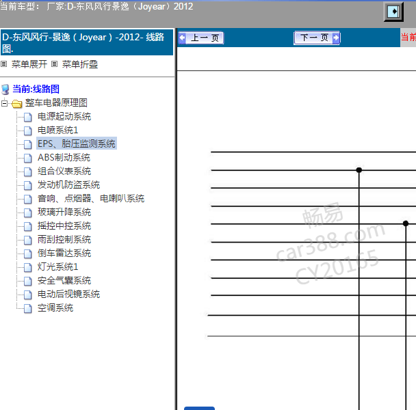This screenshot has height=410, width=416.
Task: Open 倒车雷达系统 diagram
Action: coord(64,253)
